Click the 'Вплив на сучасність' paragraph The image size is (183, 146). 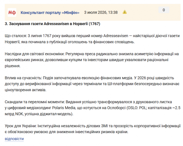tap(92, 84)
